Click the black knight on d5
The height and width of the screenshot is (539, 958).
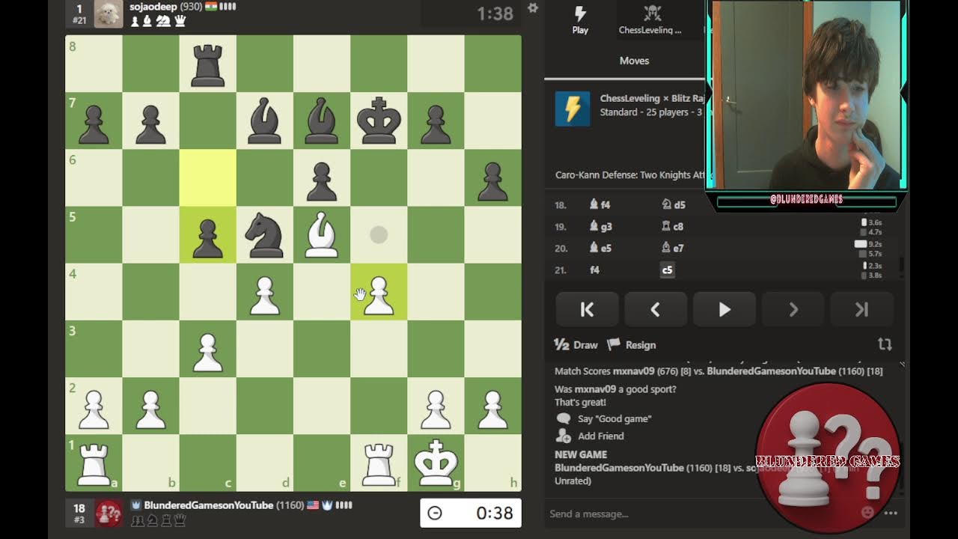[264, 234]
